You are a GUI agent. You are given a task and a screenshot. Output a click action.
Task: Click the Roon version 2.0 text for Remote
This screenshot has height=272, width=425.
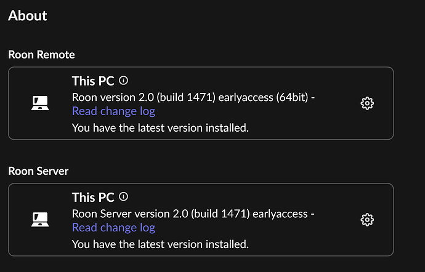[113, 97]
